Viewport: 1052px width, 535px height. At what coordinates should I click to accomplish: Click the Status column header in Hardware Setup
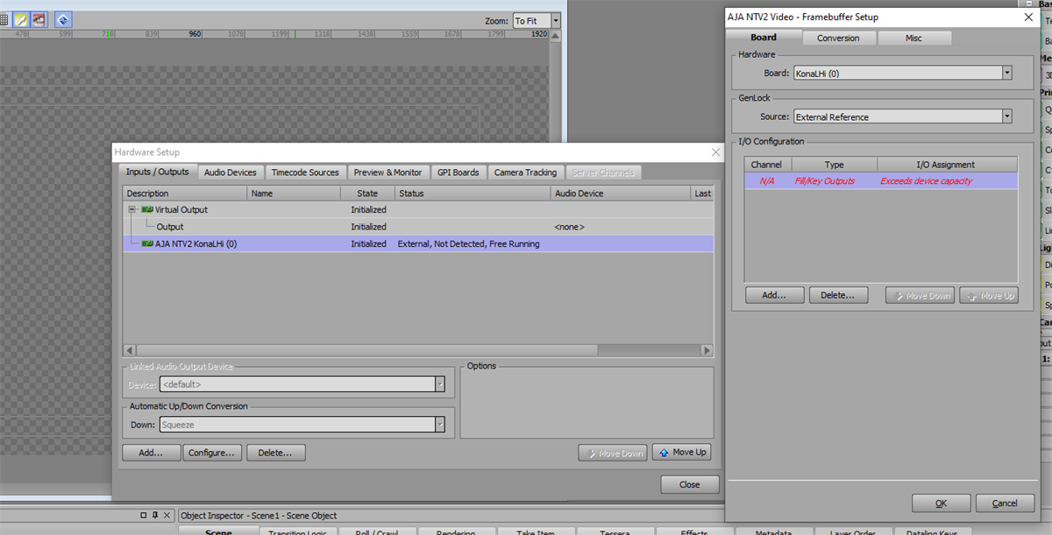[x=473, y=194]
